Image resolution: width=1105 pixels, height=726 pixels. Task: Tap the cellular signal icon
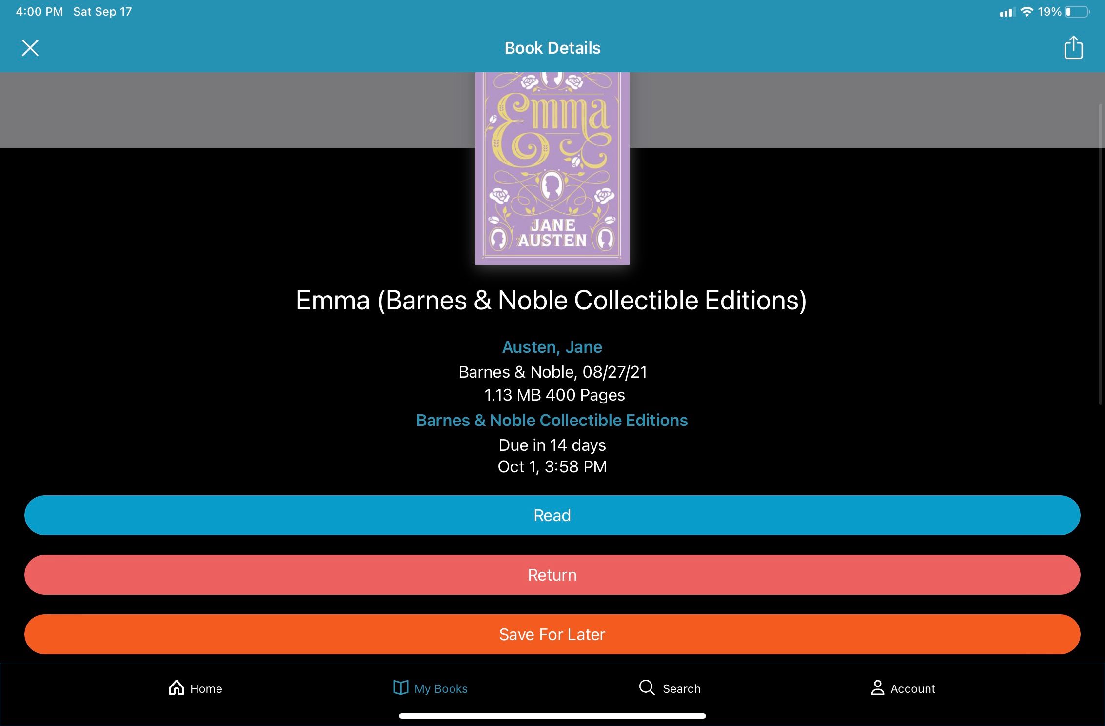(x=1006, y=11)
